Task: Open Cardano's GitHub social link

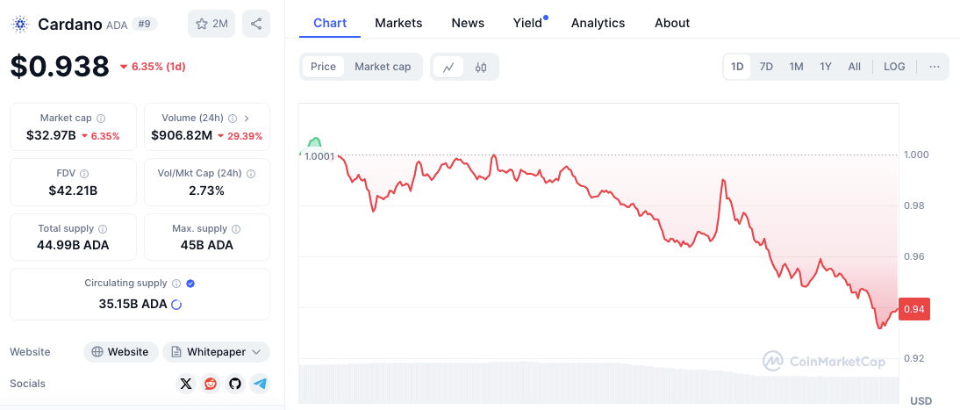Action: (234, 384)
